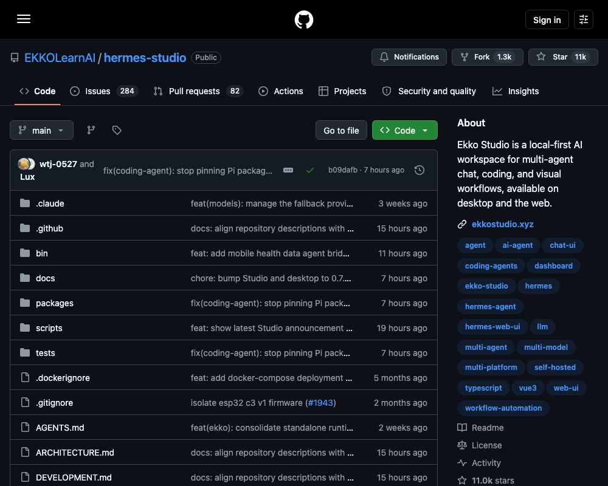
Task: Open the Issues tab
Action: pos(104,91)
